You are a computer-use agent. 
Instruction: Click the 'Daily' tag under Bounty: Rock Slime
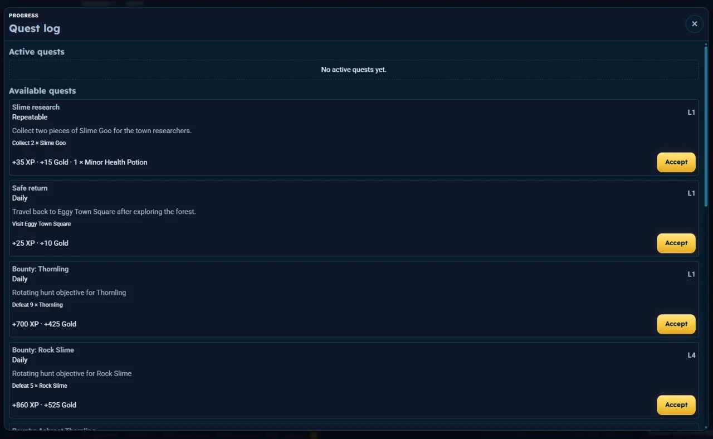(20, 360)
